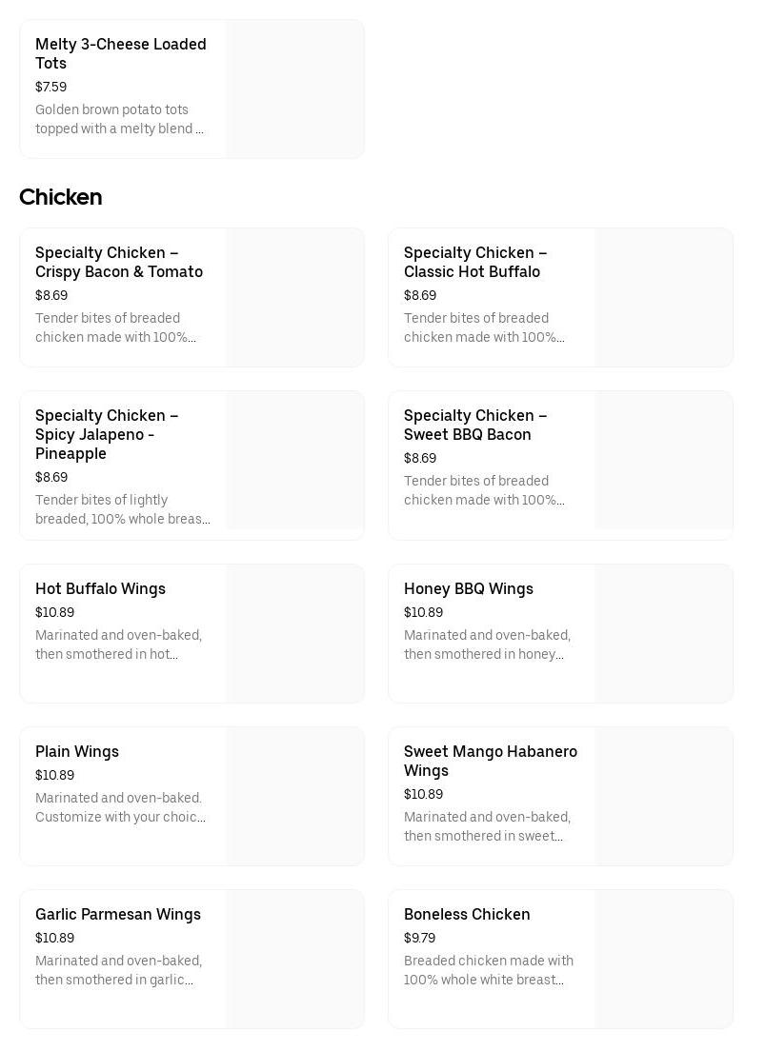Screen dimensions: 766x1051
Task: Choose the Garlic Parmesan Wings title
Action: pos(118,915)
